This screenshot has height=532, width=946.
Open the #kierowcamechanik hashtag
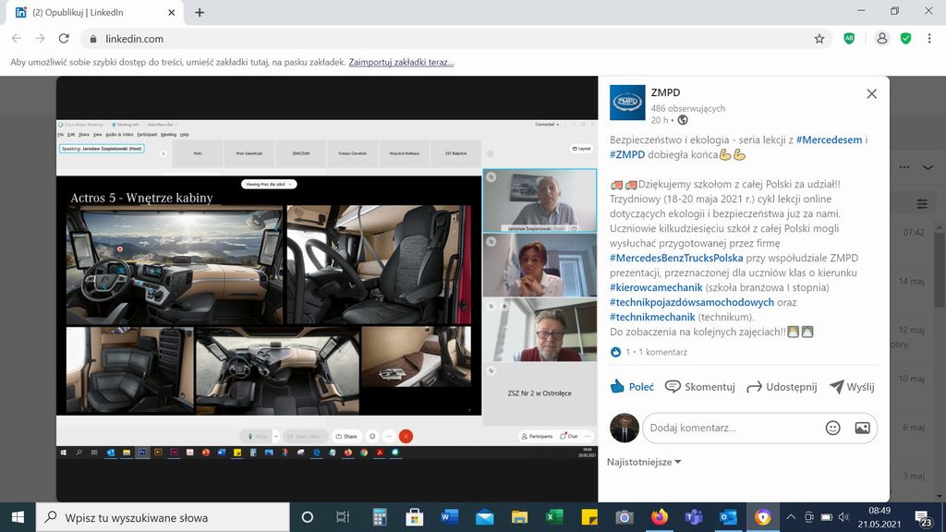pyautogui.click(x=656, y=287)
